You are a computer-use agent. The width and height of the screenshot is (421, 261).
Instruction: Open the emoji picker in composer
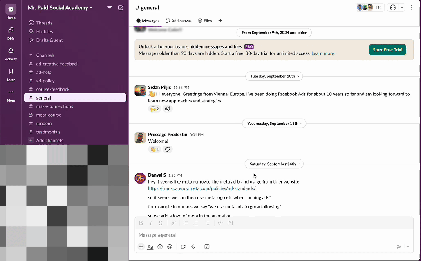tap(160, 247)
